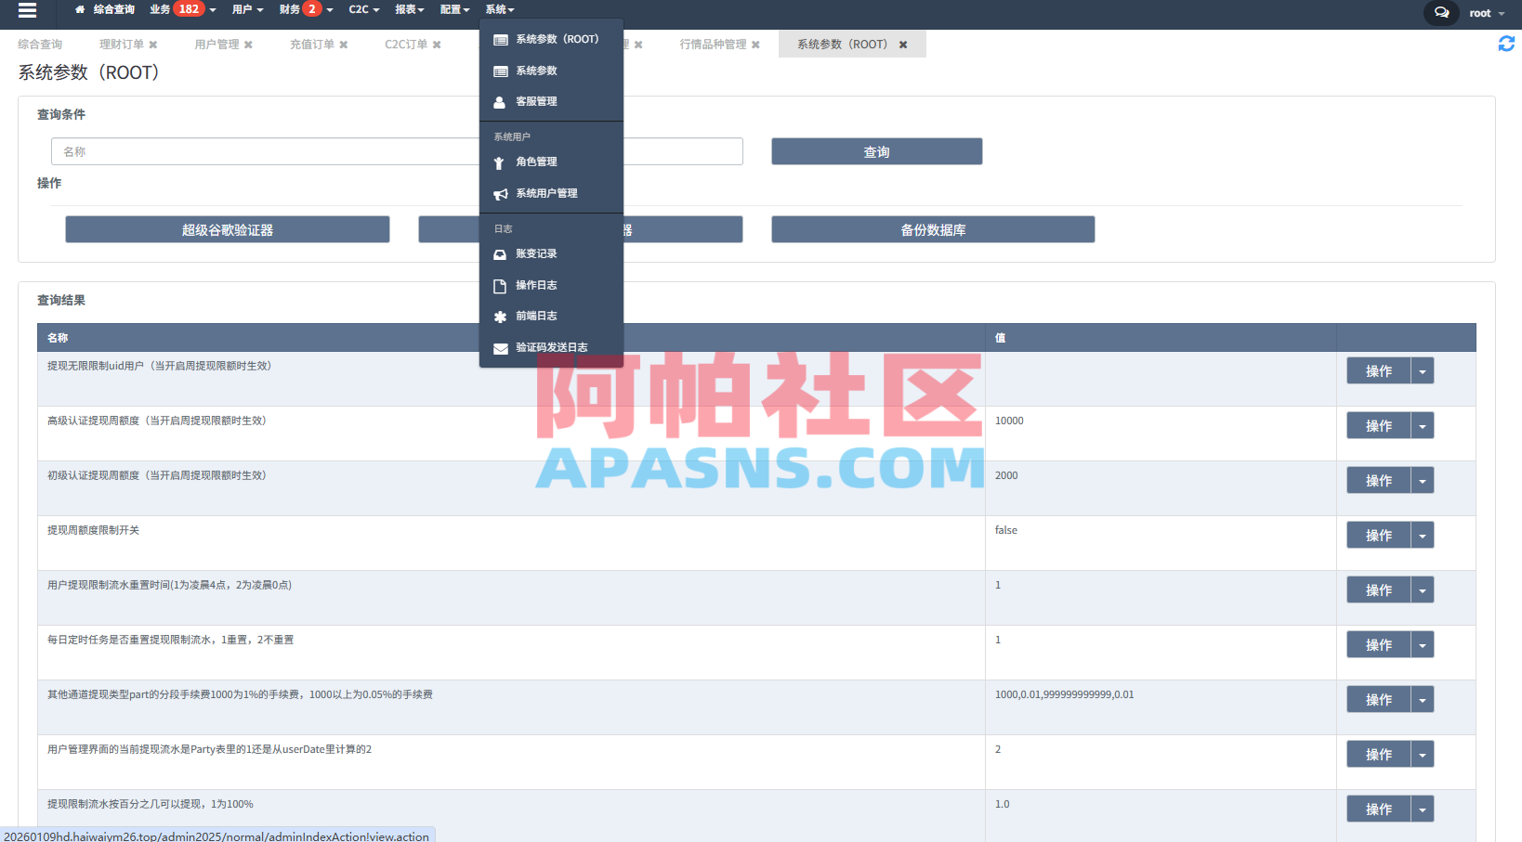Open 客服管理 menu entry

coord(551,101)
